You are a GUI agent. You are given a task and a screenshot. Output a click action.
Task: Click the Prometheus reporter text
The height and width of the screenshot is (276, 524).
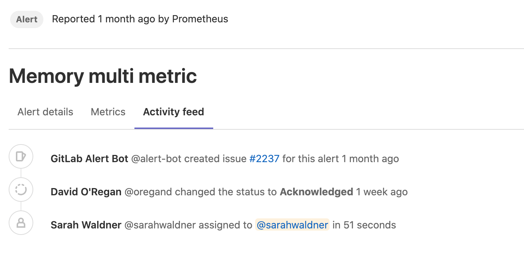tap(199, 19)
